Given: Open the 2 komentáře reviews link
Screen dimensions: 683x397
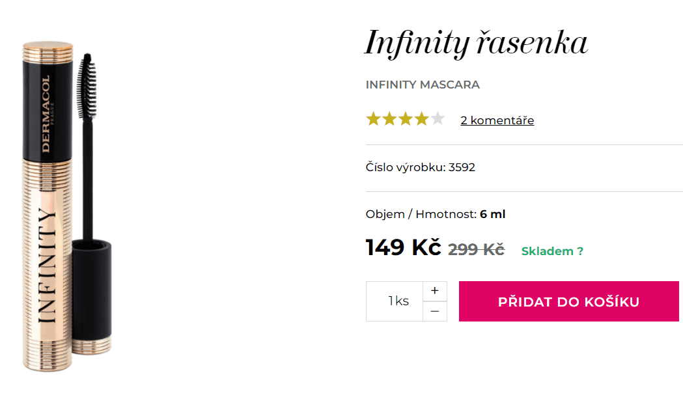Looking at the screenshot, I should pos(497,120).
